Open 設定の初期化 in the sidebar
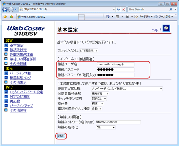The image size is (179, 146). coord(20,96)
